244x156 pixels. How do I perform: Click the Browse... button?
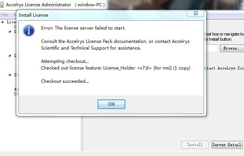click(x=232, y=48)
